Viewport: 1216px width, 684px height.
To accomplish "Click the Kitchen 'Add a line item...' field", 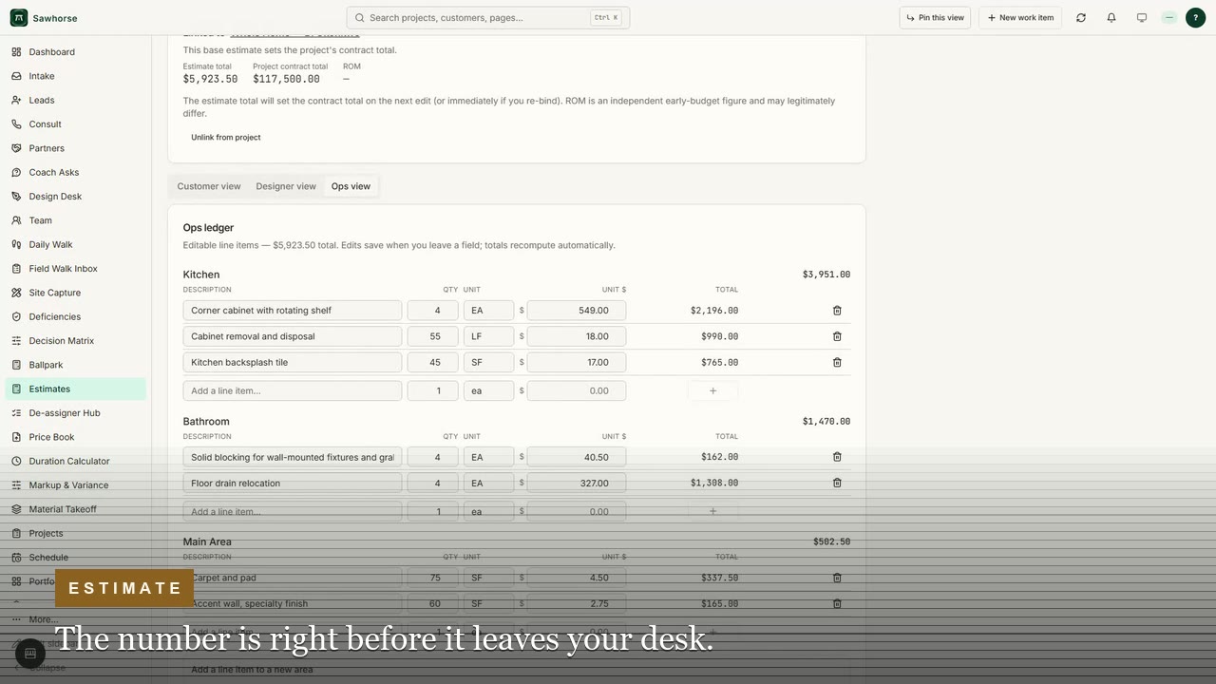I will coord(293,390).
